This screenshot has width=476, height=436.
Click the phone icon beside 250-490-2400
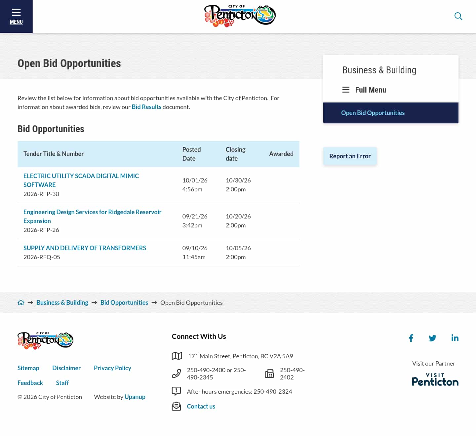click(177, 374)
